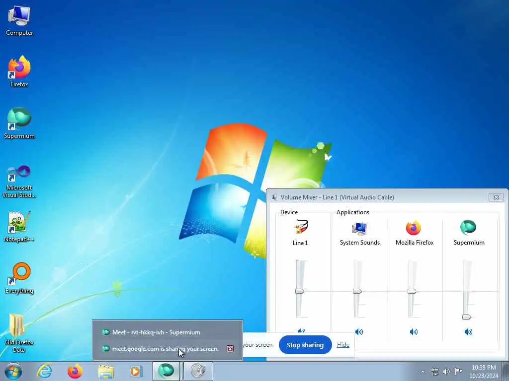Click the Supermium taskbar button
The image size is (509, 381).
tap(166, 371)
